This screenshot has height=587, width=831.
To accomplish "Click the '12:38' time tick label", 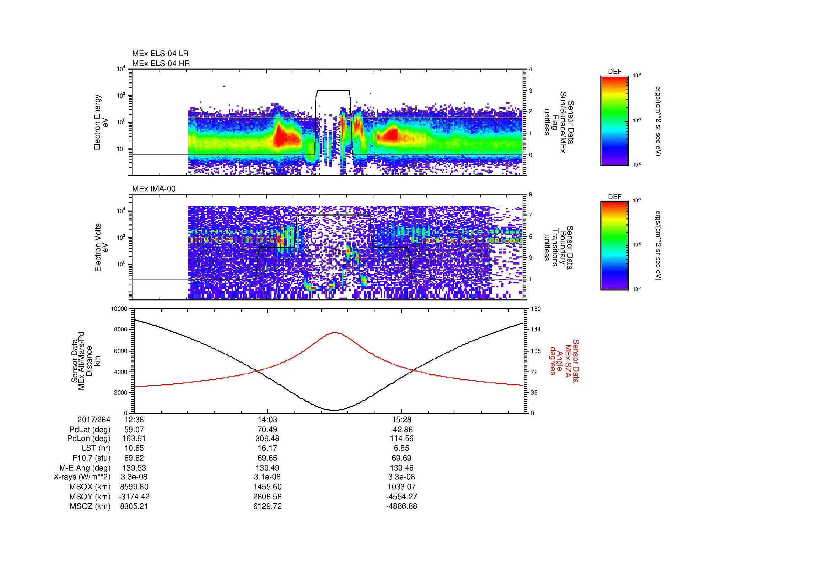I will pyautogui.click(x=134, y=419).
